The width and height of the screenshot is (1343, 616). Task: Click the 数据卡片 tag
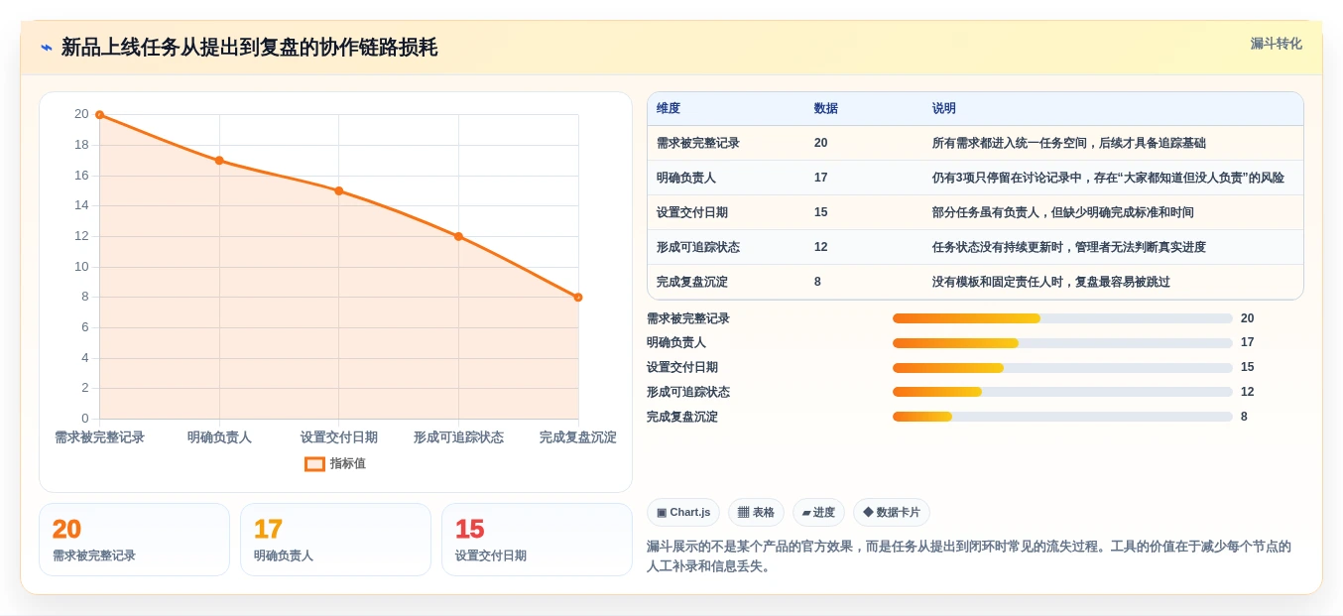(892, 513)
